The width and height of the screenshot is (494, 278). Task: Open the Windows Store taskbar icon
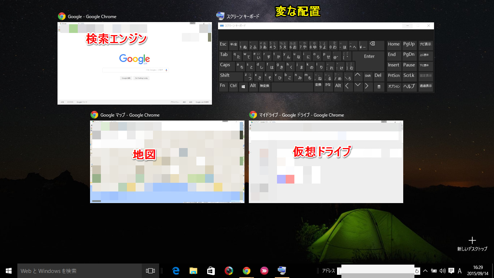[211, 271]
